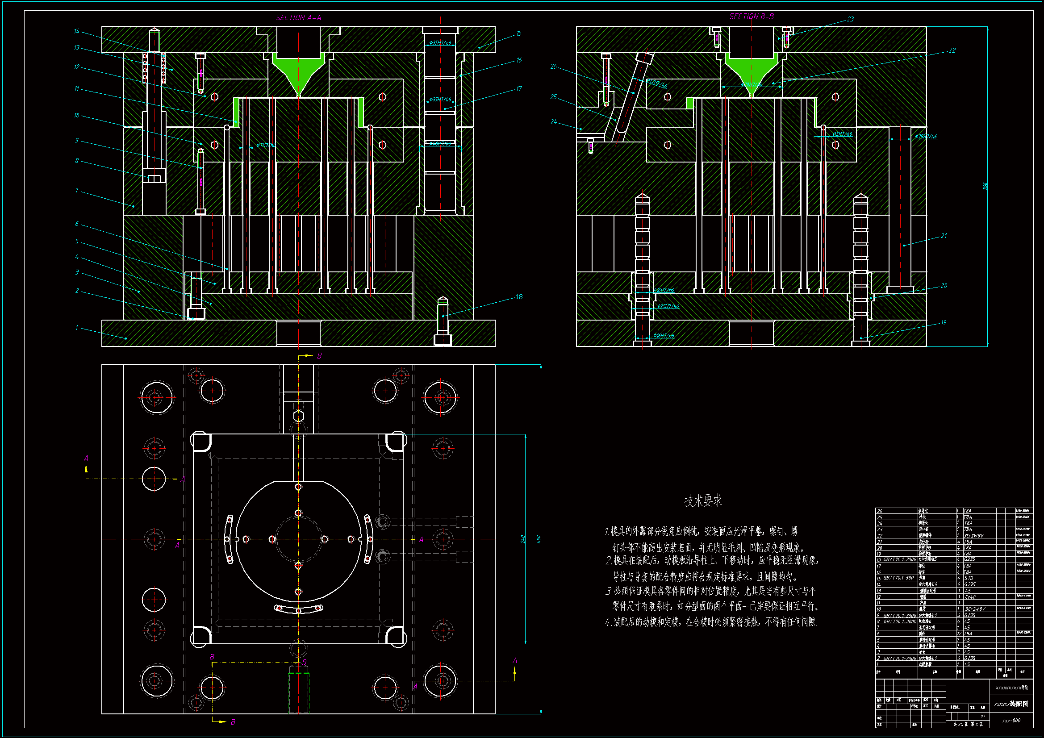Click the Φ16H7/e6 annotation at bottom
Image resolution: width=1044 pixels, height=738 pixels.
click(664, 336)
